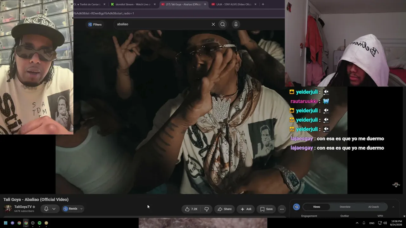Open the TaliGoyaTV channel avatar
The width and height of the screenshot is (406, 228).
8,209
